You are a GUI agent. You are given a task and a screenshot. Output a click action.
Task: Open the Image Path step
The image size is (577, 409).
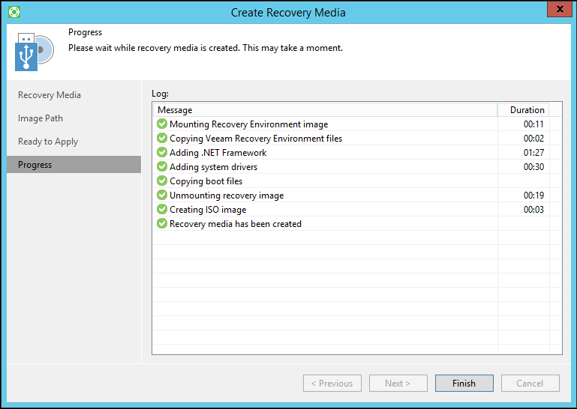(41, 118)
